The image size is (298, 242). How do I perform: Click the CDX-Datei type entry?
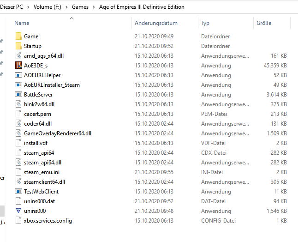pos(214,153)
